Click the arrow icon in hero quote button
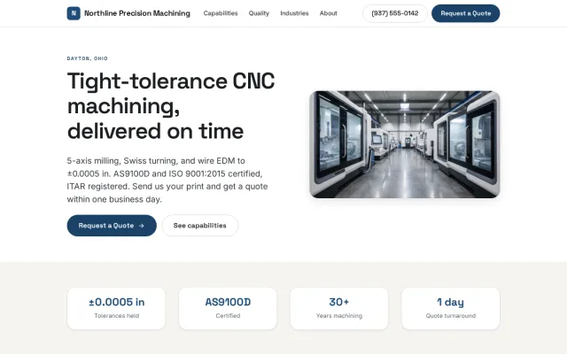567x354 pixels. click(142, 226)
